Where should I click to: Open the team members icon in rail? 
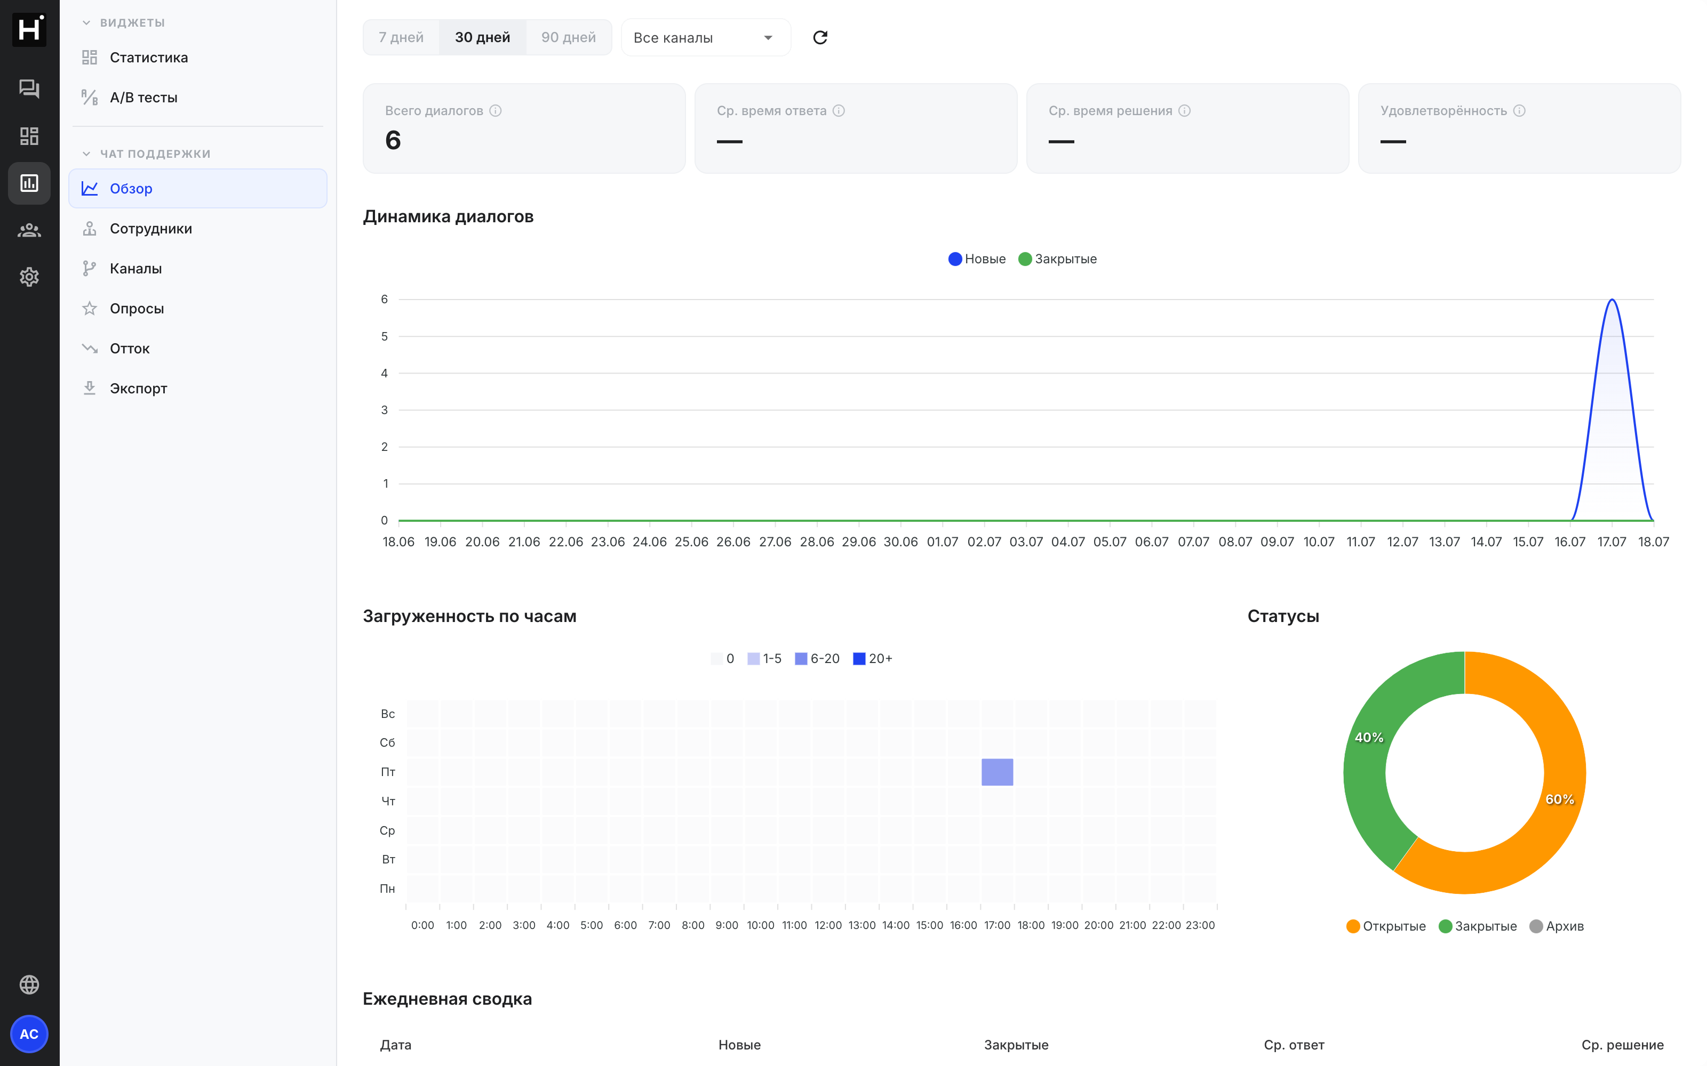point(29,230)
